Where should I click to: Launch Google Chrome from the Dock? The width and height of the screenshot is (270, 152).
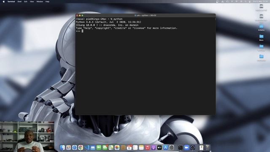pos(81,147)
